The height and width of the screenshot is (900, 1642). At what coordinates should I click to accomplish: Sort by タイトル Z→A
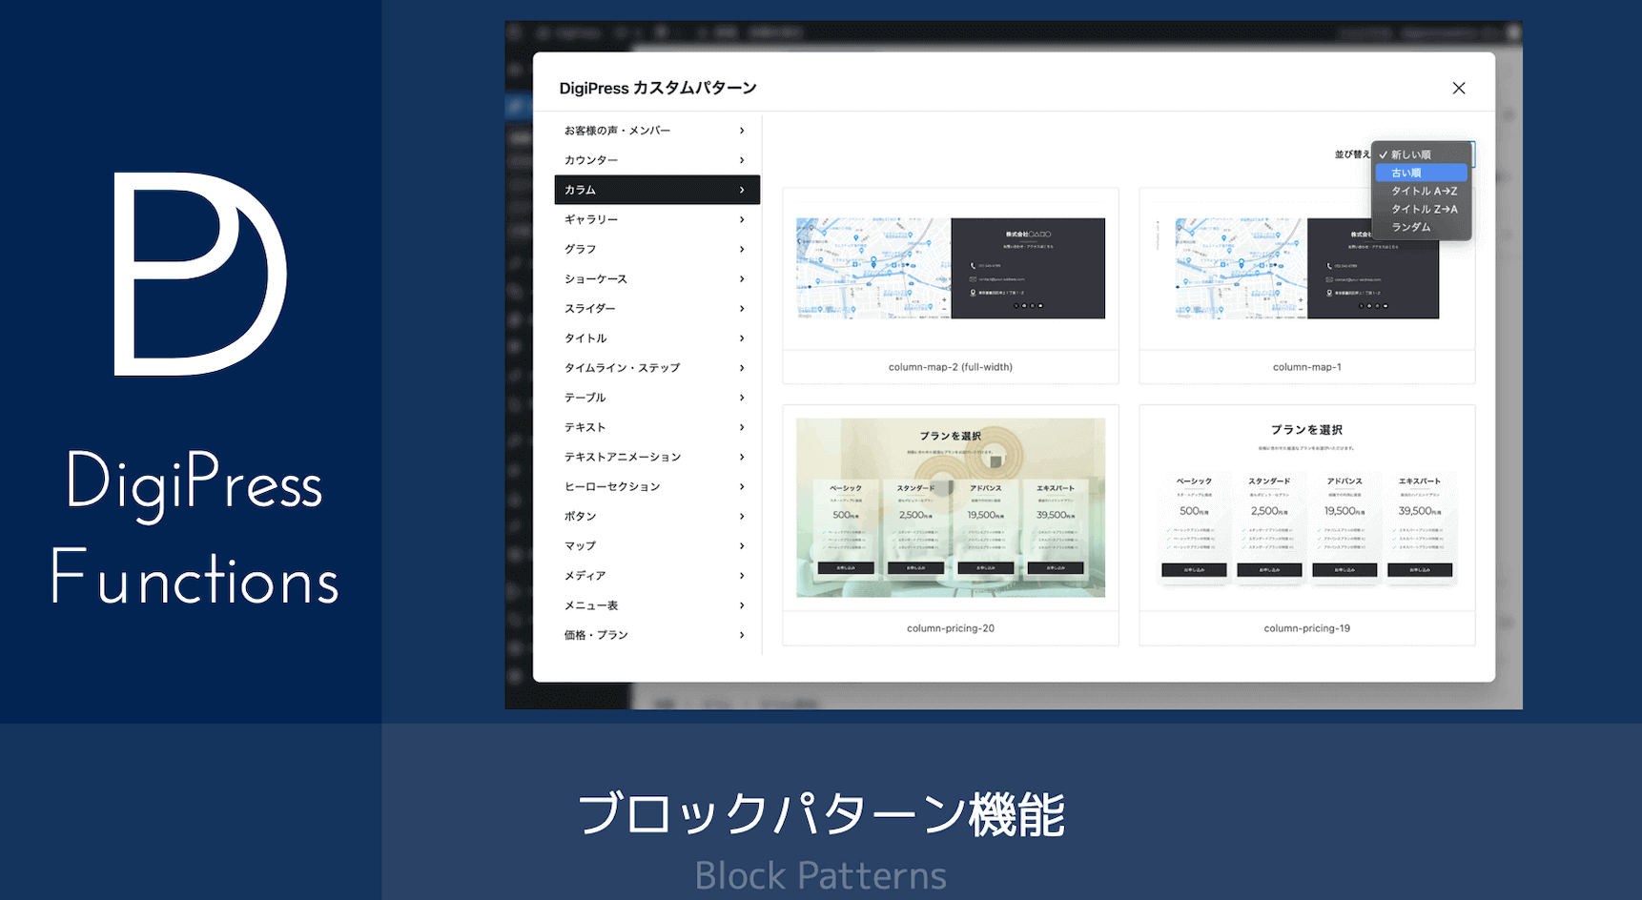[x=1421, y=209]
